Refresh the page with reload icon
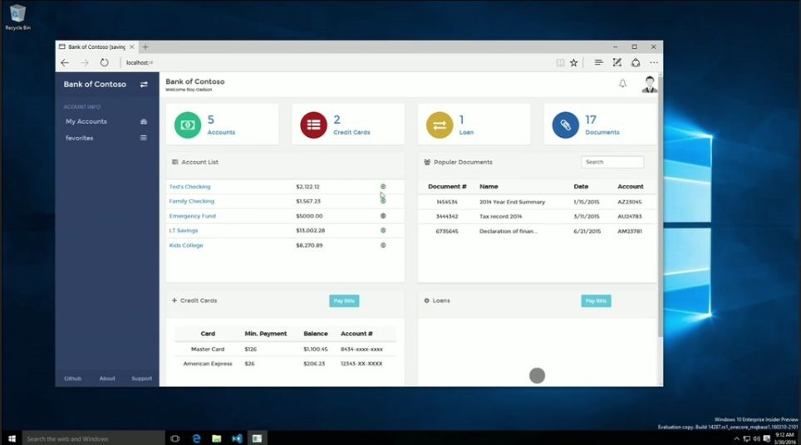This screenshot has height=445, width=801. click(104, 63)
